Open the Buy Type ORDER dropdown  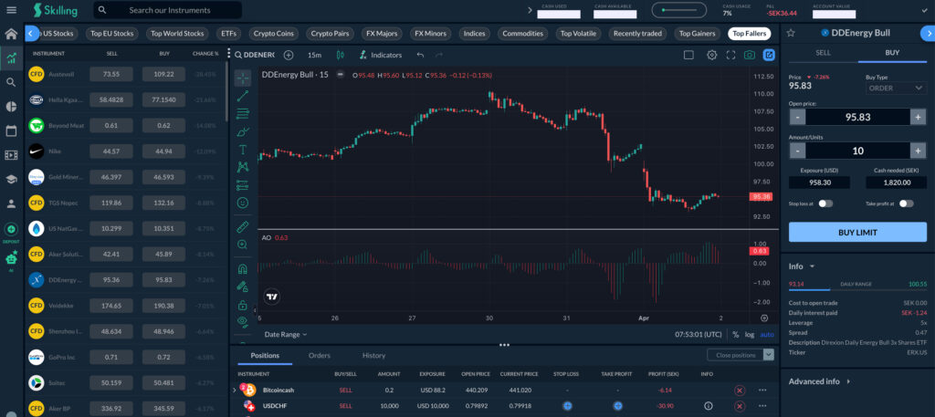tap(896, 89)
